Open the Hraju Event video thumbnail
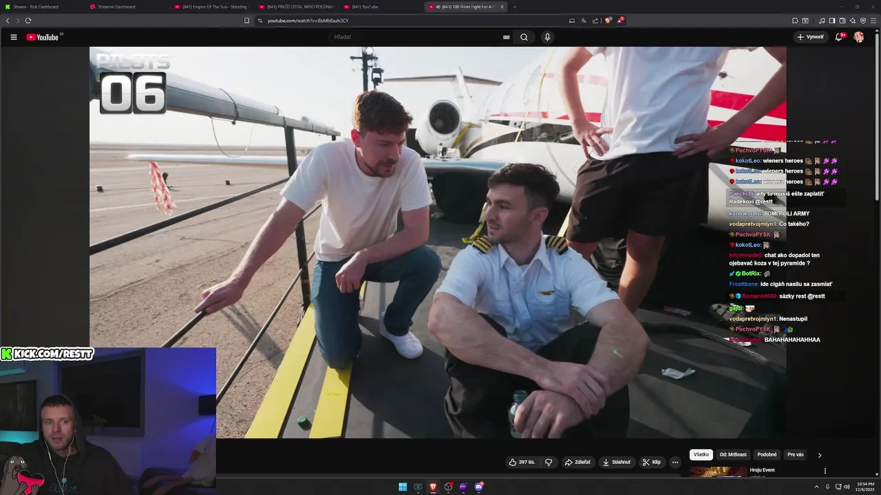The height and width of the screenshot is (495, 881). (718, 472)
